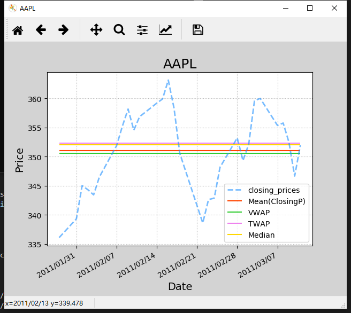351x313 pixels.
Task: Close the AAPL window
Action: [334, 8]
